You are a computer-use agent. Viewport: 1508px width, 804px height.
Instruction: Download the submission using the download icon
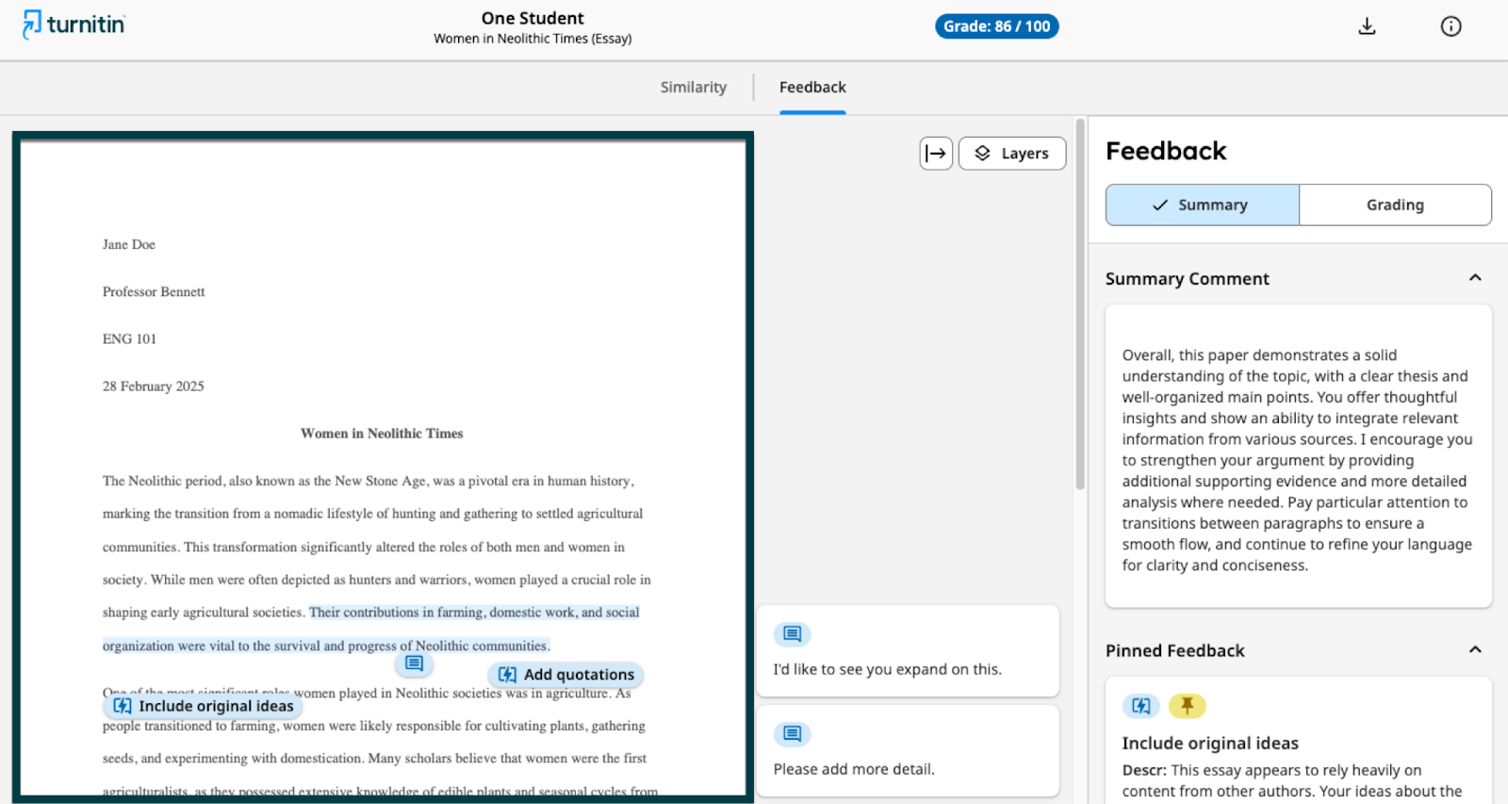(x=1367, y=26)
